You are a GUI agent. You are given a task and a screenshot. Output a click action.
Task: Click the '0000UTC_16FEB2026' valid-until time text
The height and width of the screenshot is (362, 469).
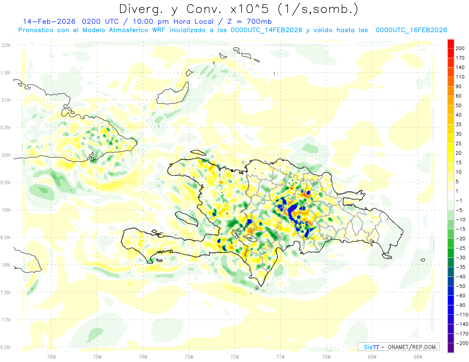tap(411, 30)
